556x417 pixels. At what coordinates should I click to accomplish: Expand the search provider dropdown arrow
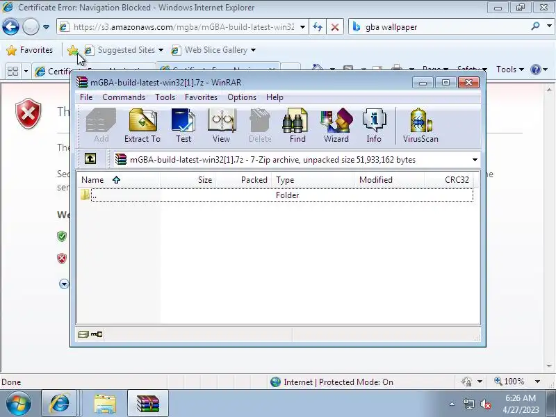tap(549, 26)
